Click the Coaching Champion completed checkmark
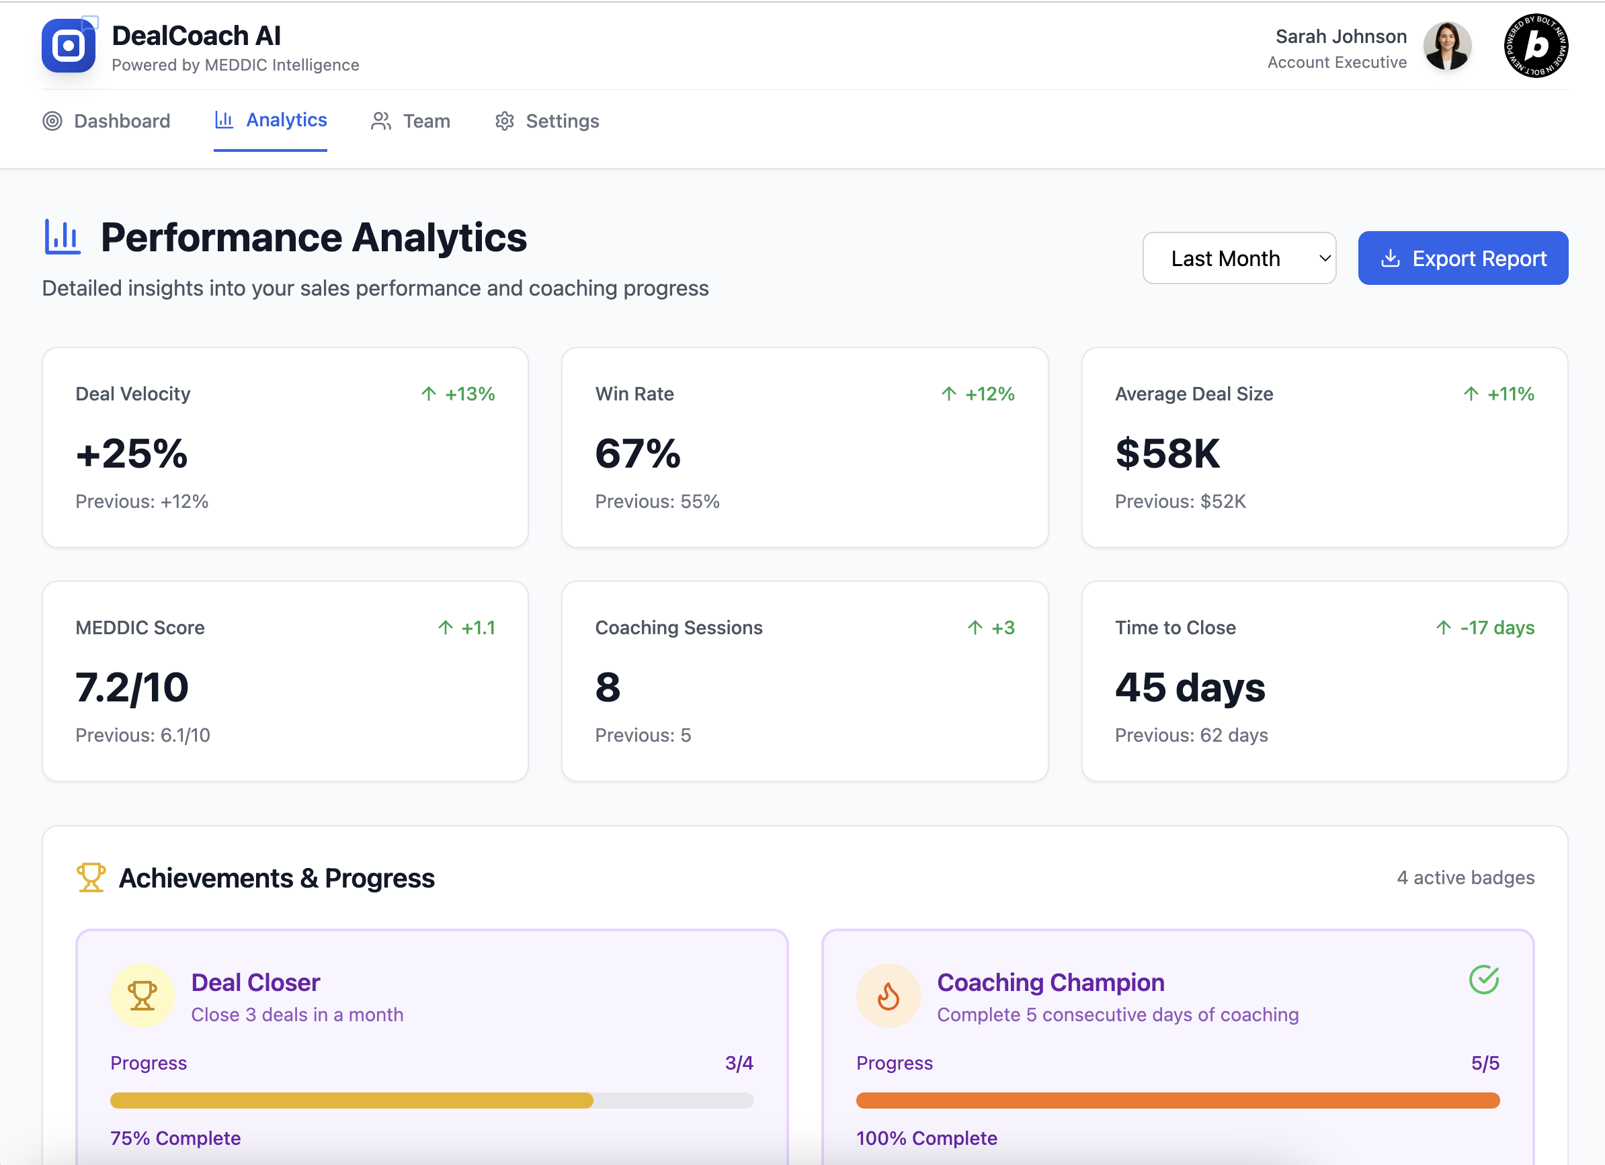The height and width of the screenshot is (1165, 1605). [1483, 980]
